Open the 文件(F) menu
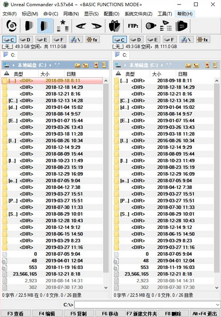This screenshot has height=317, width=221. click(x=10, y=14)
